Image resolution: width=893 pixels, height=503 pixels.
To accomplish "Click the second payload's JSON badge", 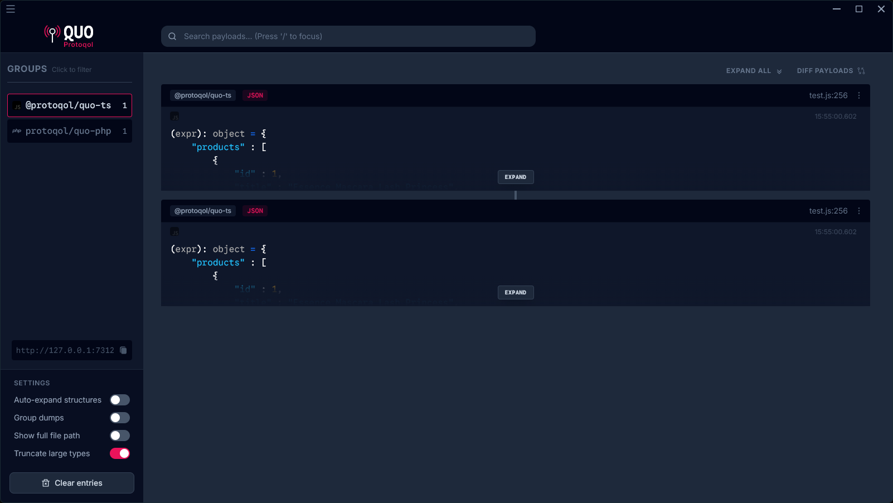I will click(255, 211).
